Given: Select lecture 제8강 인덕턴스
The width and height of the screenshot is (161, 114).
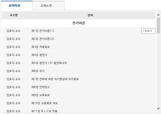Looking at the screenshot, I should pos(41,87).
